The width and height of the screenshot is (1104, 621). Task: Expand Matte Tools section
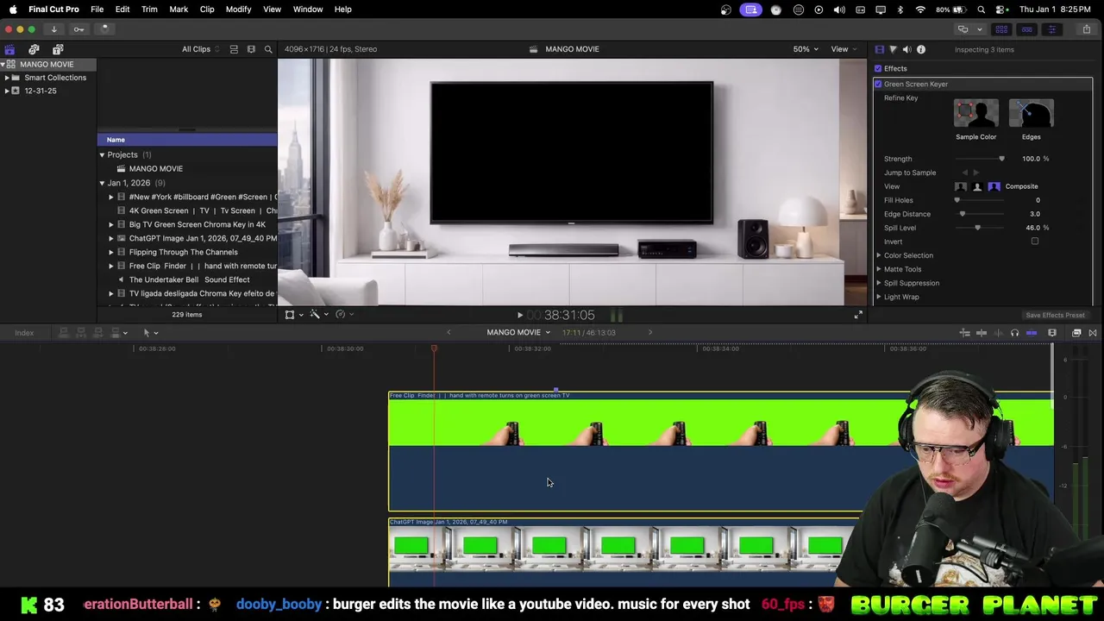pyautogui.click(x=879, y=269)
